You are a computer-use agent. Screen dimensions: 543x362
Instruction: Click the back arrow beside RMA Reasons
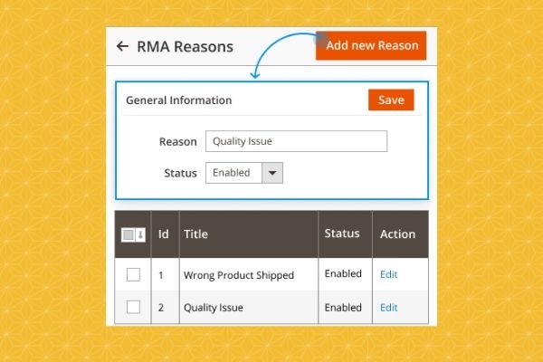(x=123, y=46)
